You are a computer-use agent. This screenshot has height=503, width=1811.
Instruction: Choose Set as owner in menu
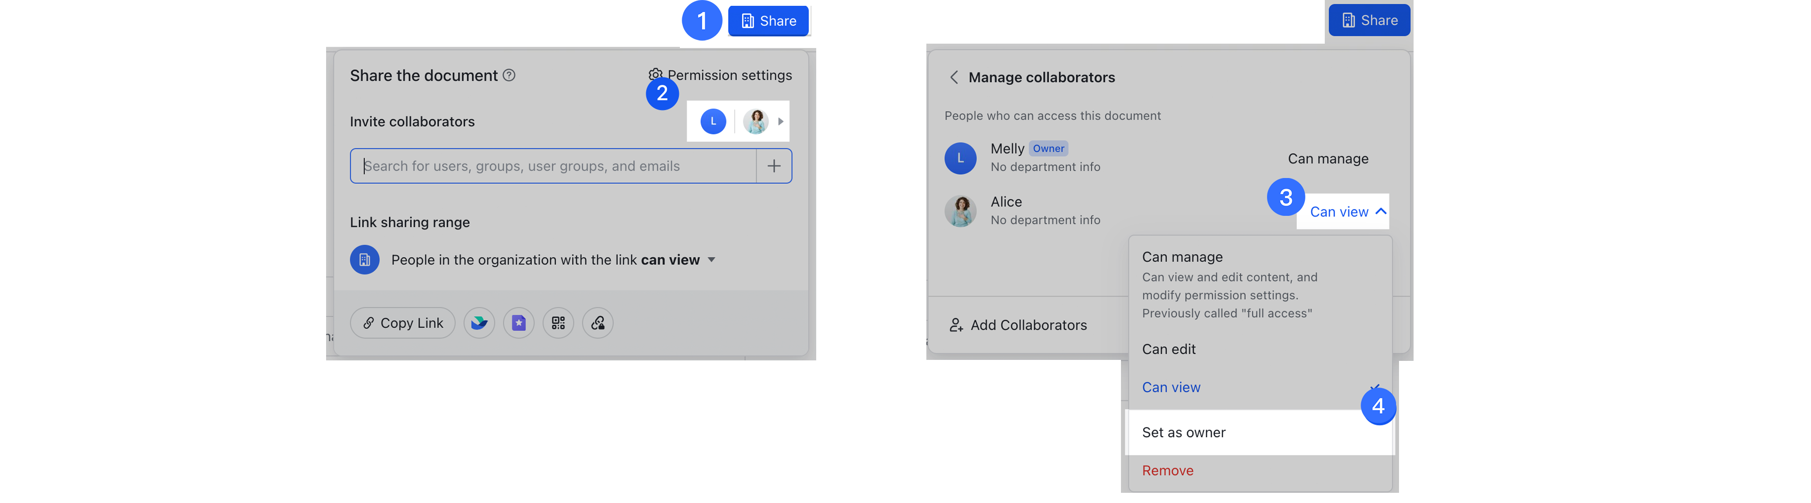tap(1260, 433)
